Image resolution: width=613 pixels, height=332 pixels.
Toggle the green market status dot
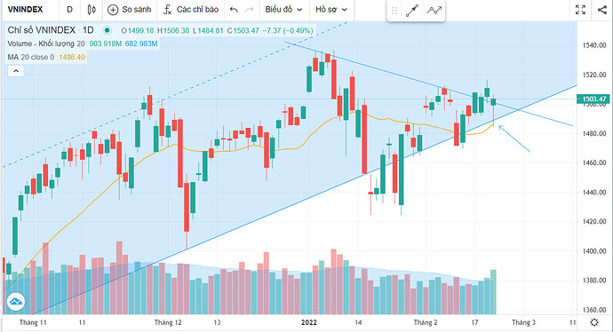click(107, 30)
